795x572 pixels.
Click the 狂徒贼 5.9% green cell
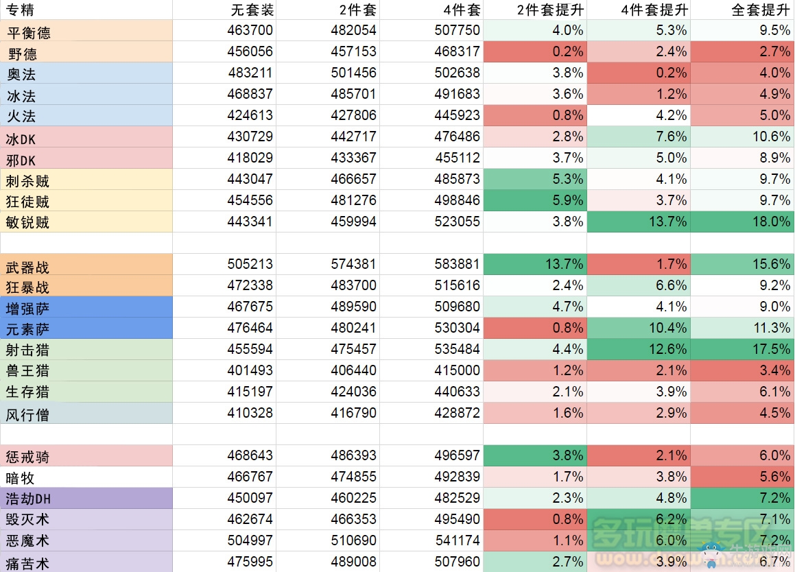pyautogui.click(x=535, y=200)
